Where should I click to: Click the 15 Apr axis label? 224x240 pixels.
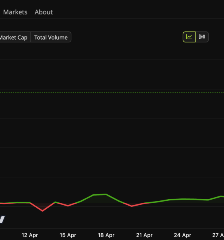click(x=68, y=235)
